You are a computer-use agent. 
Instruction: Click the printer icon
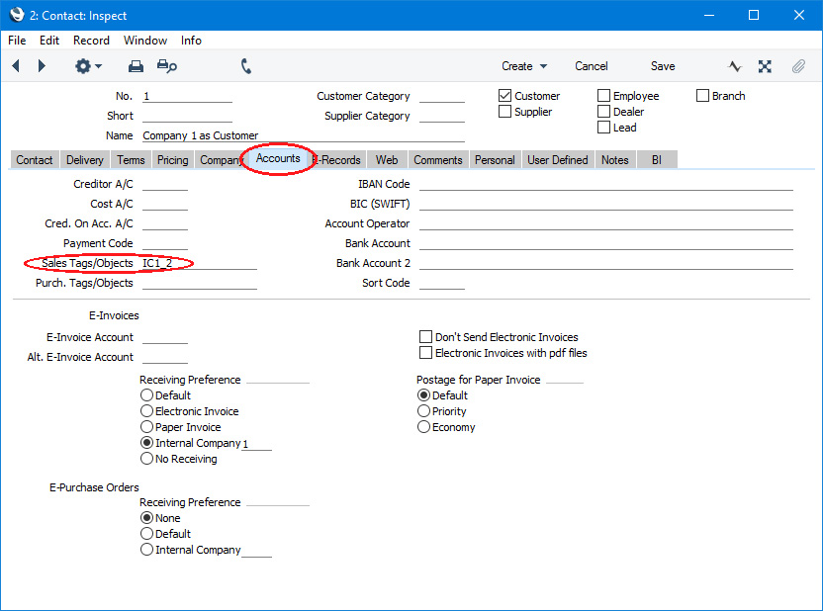[136, 66]
